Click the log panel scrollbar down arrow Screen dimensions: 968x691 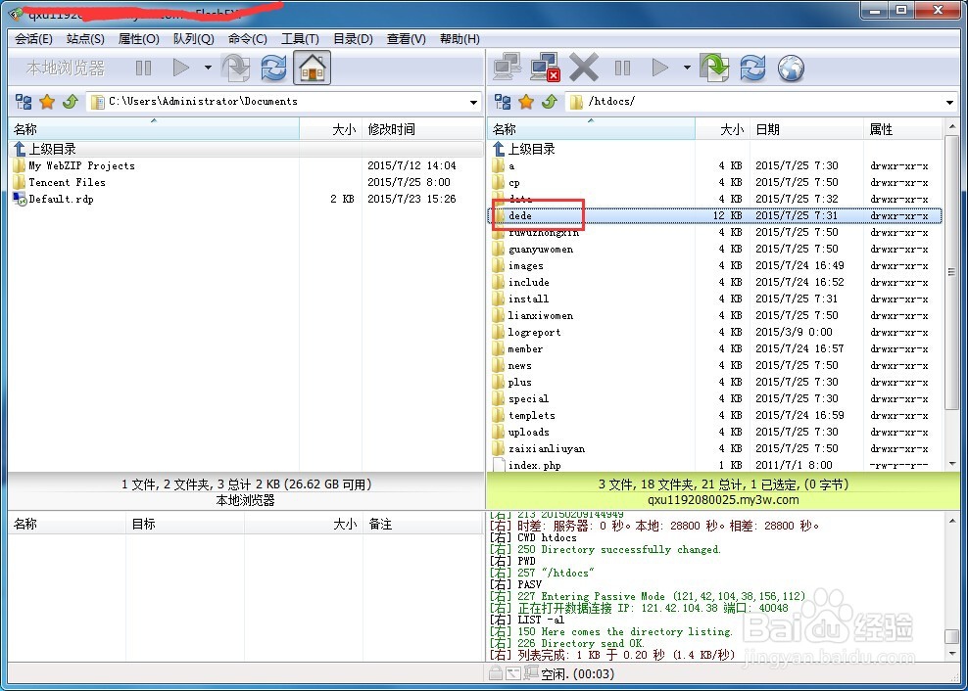click(951, 654)
